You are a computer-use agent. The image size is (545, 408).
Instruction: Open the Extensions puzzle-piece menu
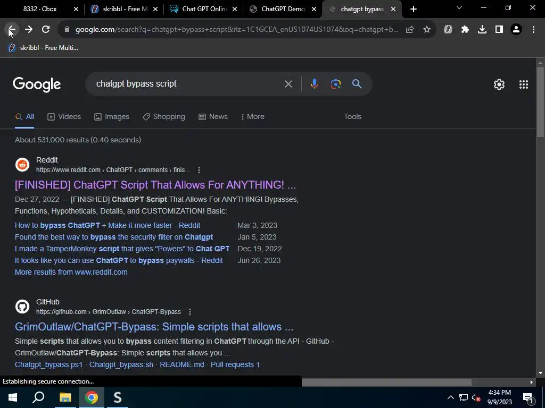[465, 30]
